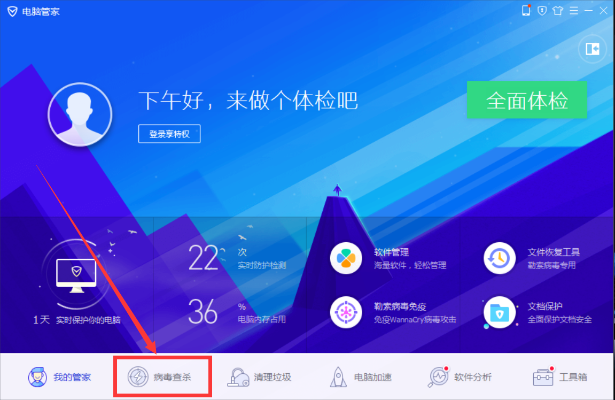Go to the 我的管家 tab
615x400 pixels.
59,377
